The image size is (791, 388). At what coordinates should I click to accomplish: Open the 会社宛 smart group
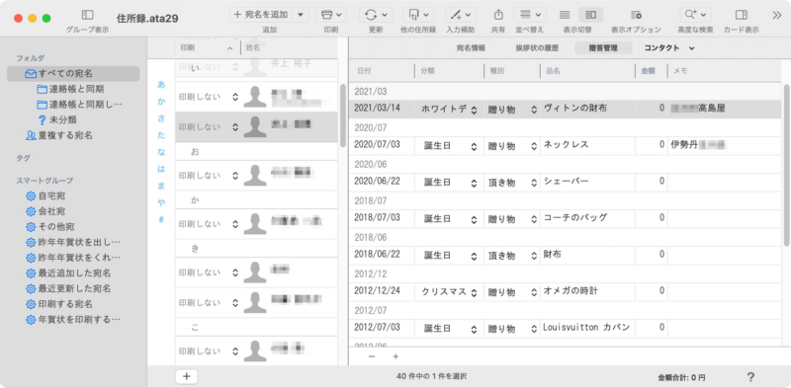click(45, 211)
